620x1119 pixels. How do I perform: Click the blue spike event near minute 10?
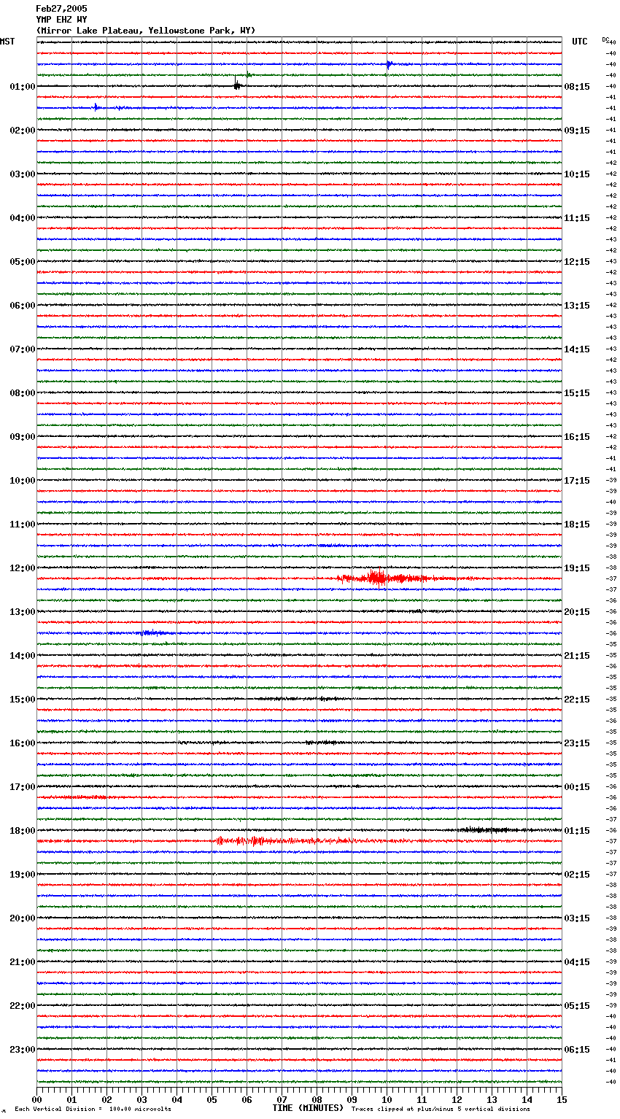tap(390, 64)
